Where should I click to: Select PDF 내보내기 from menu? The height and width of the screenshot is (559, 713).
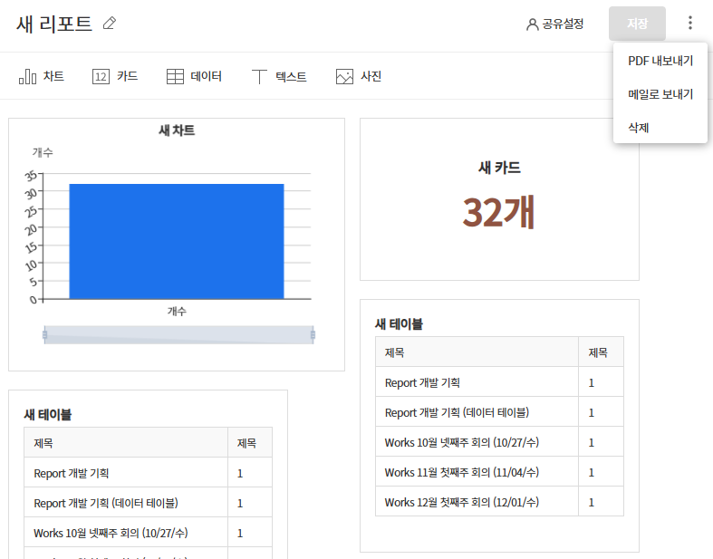[660, 62]
